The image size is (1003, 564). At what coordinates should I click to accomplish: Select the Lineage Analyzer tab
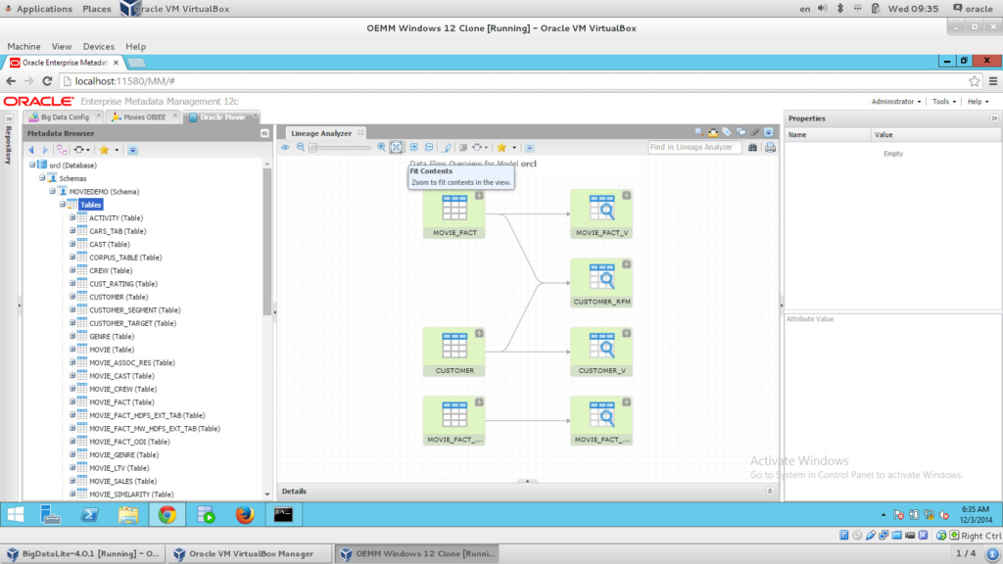pos(321,133)
